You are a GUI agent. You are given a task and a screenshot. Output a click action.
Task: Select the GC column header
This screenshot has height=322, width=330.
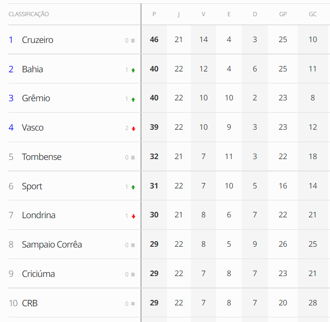(x=313, y=14)
